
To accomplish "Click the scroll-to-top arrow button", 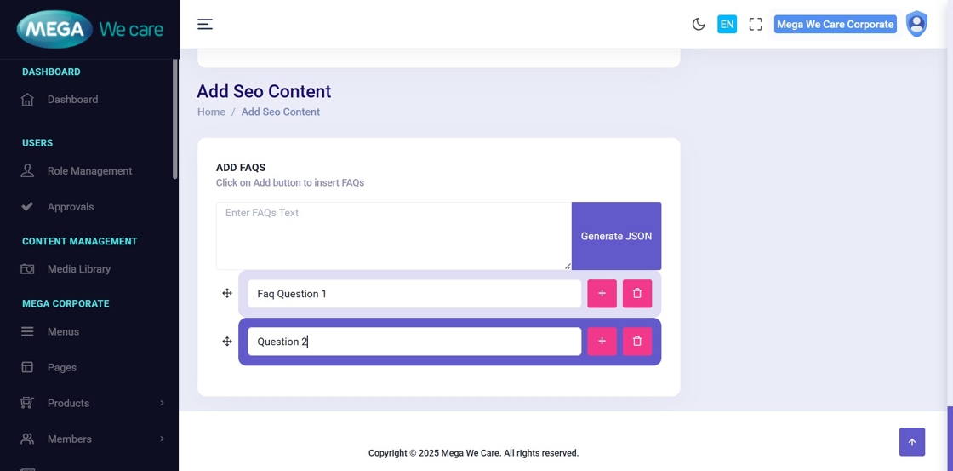I will 911,442.
